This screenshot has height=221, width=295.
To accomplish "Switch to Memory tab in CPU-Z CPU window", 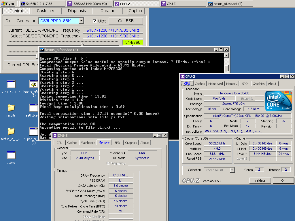I will point(232,84).
